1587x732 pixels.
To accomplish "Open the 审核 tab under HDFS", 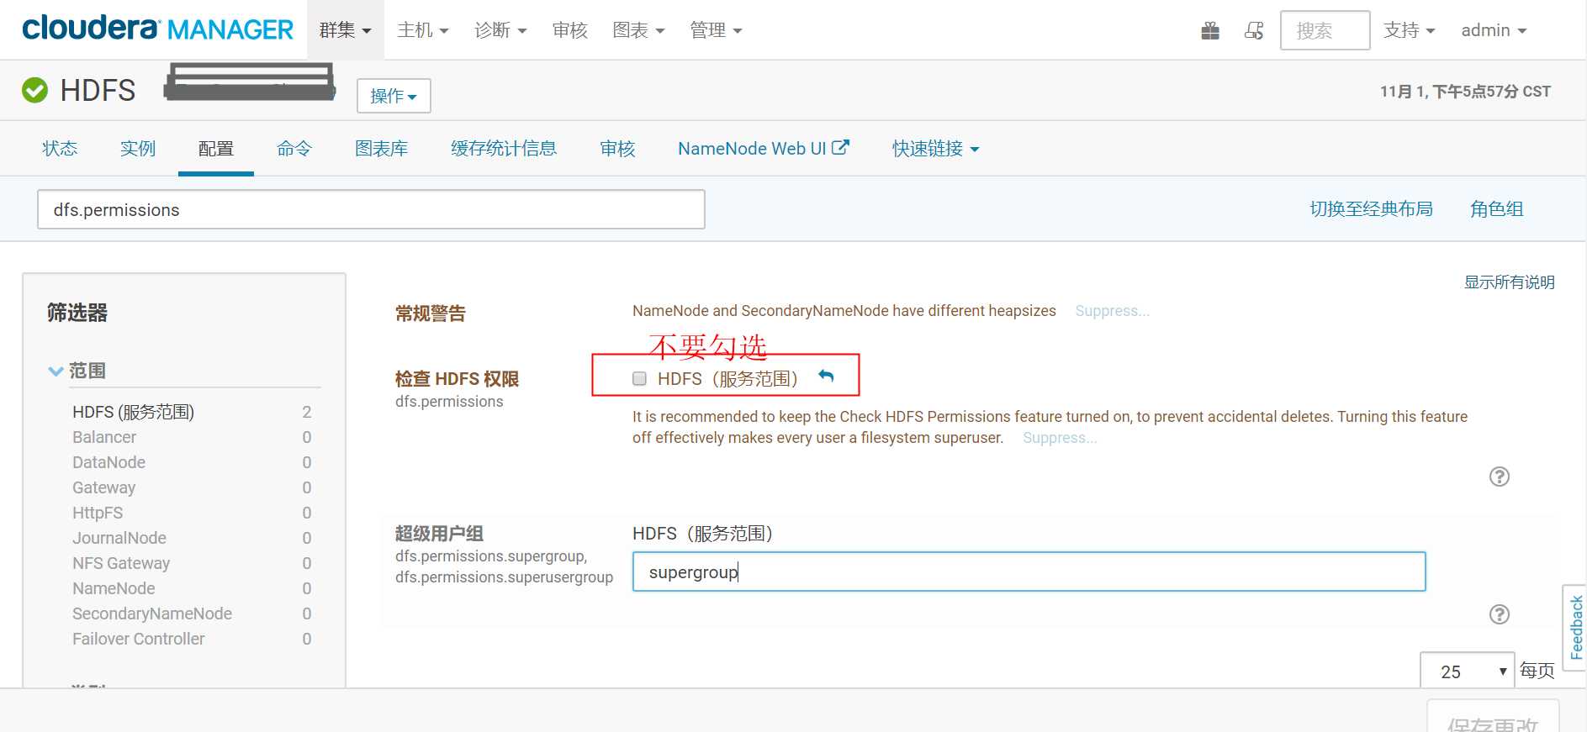I will [x=617, y=149].
